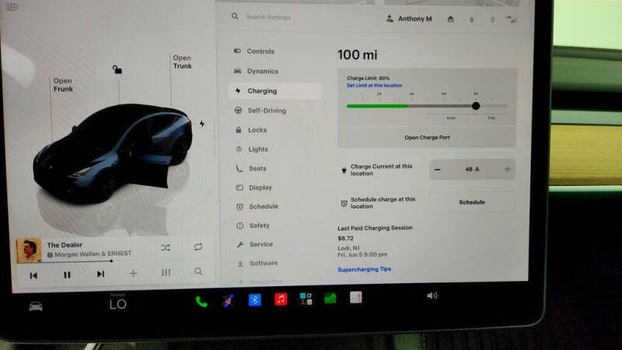Open the Schedule menu item in sidebar
622x350 pixels.
coord(257,206)
